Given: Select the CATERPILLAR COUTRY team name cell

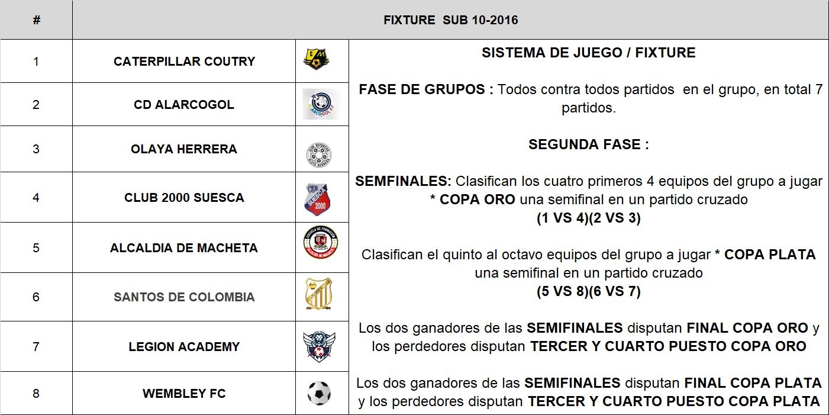Looking at the screenshot, I should 184,61.
